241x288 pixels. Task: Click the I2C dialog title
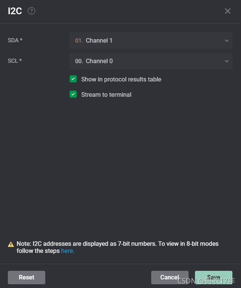coord(15,11)
